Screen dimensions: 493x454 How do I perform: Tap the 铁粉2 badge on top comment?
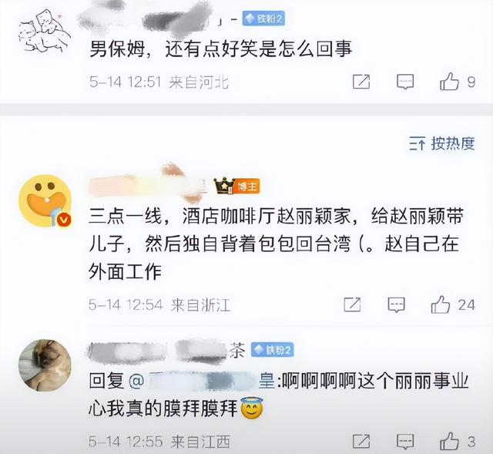tap(263, 18)
